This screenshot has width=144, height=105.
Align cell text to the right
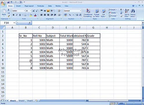48,15
